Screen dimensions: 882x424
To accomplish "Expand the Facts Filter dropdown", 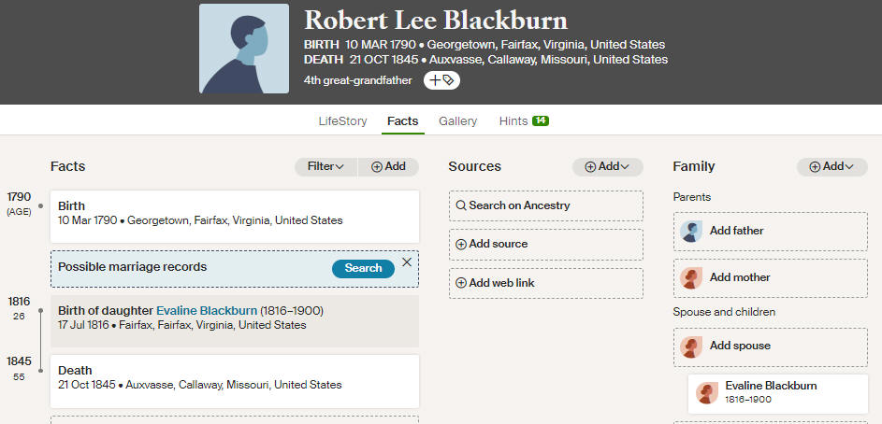I will pos(325,167).
